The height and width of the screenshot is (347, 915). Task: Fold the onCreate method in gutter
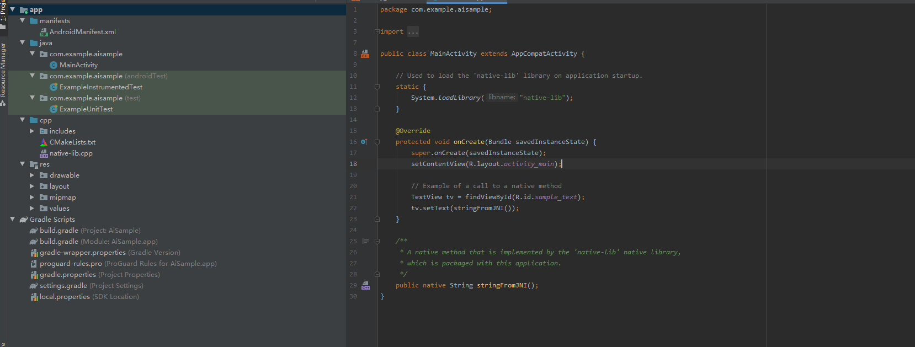pos(377,142)
